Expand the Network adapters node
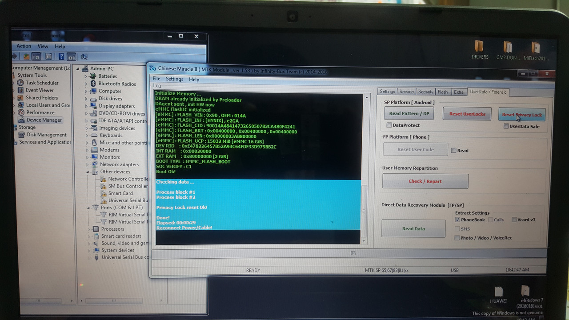The height and width of the screenshot is (320, 569). 87,164
